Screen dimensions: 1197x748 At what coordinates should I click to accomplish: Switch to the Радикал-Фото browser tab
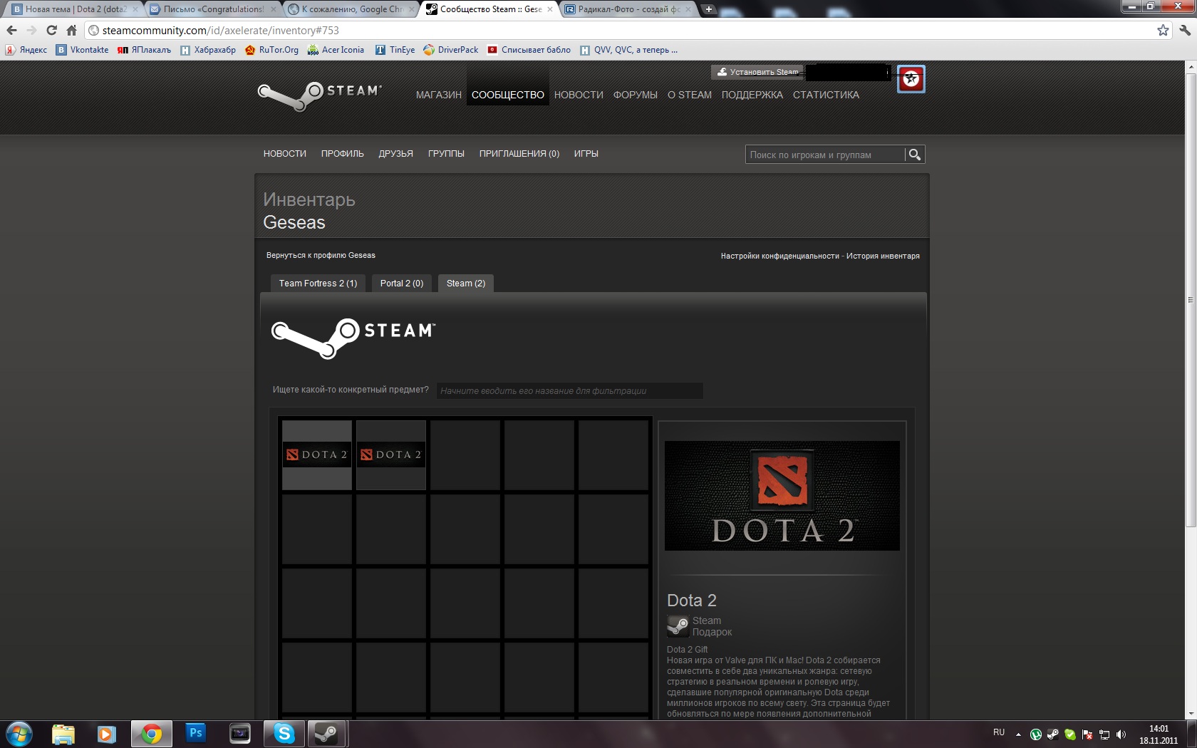(628, 9)
